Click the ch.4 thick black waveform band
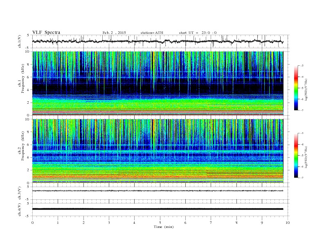 click(x=157, y=209)
